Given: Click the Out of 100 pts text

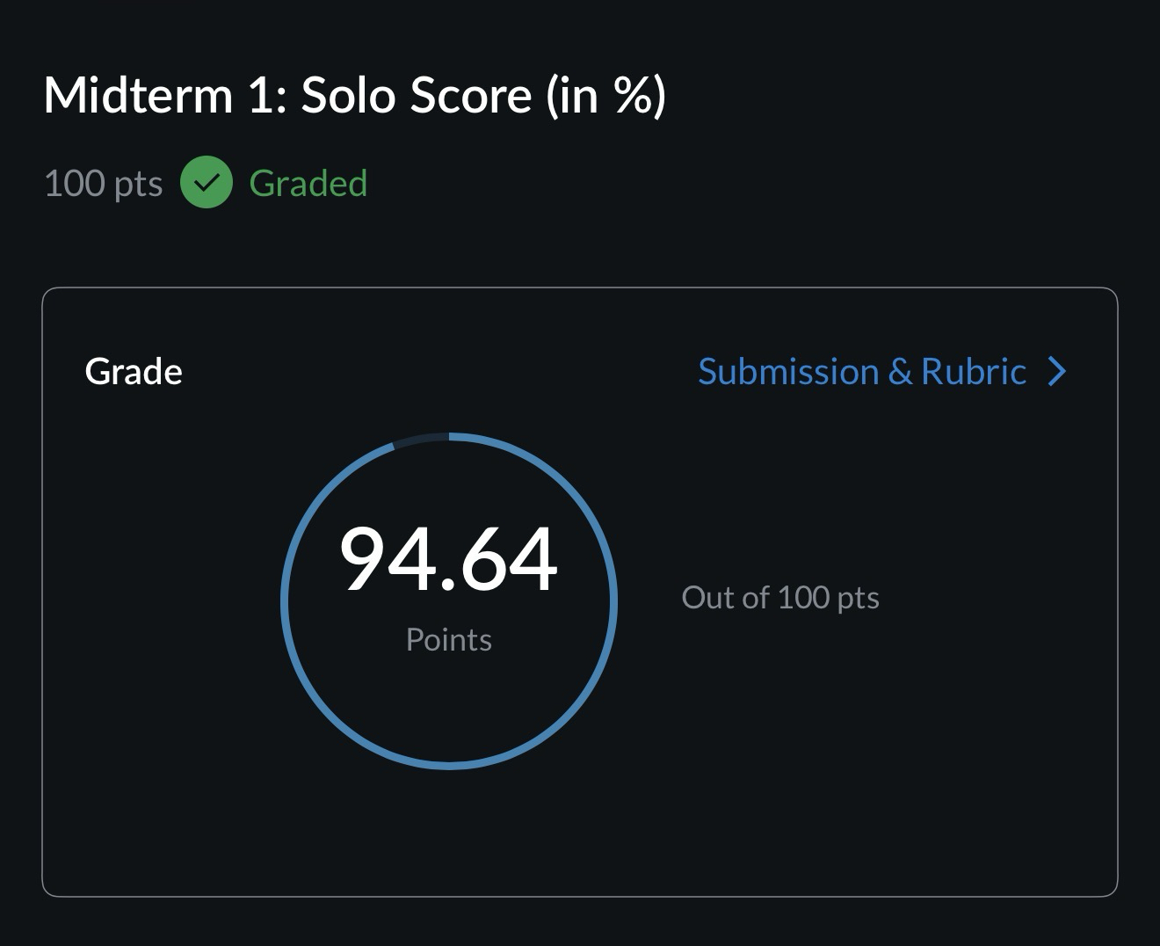Looking at the screenshot, I should coord(780,598).
